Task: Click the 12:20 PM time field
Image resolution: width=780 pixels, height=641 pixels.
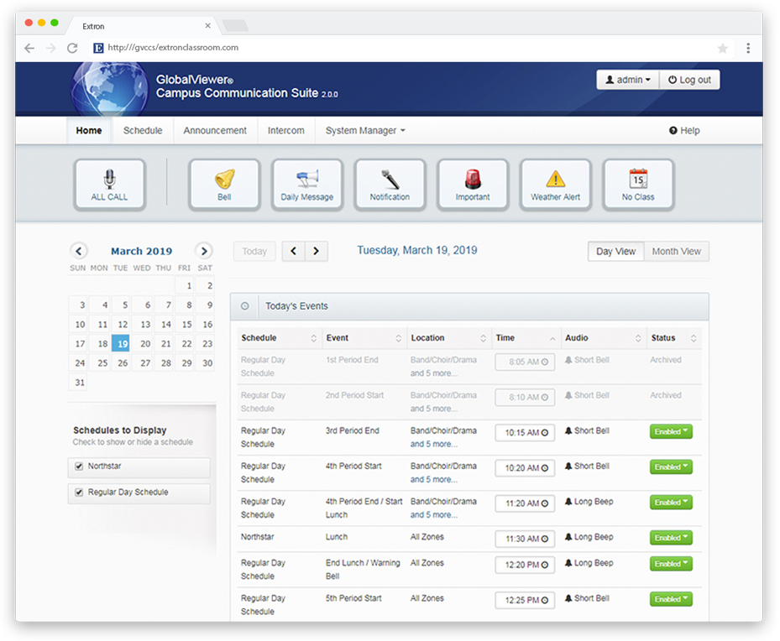Action: (x=525, y=565)
